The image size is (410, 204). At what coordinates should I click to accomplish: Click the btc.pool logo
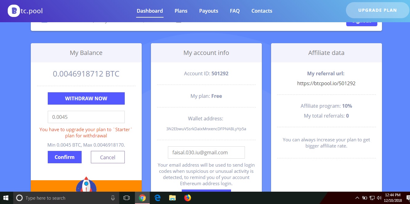pos(25,11)
